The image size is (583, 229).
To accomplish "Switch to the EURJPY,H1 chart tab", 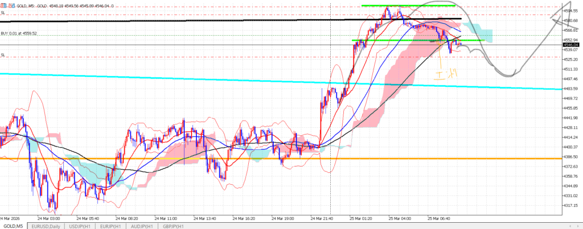I will 110,226.
